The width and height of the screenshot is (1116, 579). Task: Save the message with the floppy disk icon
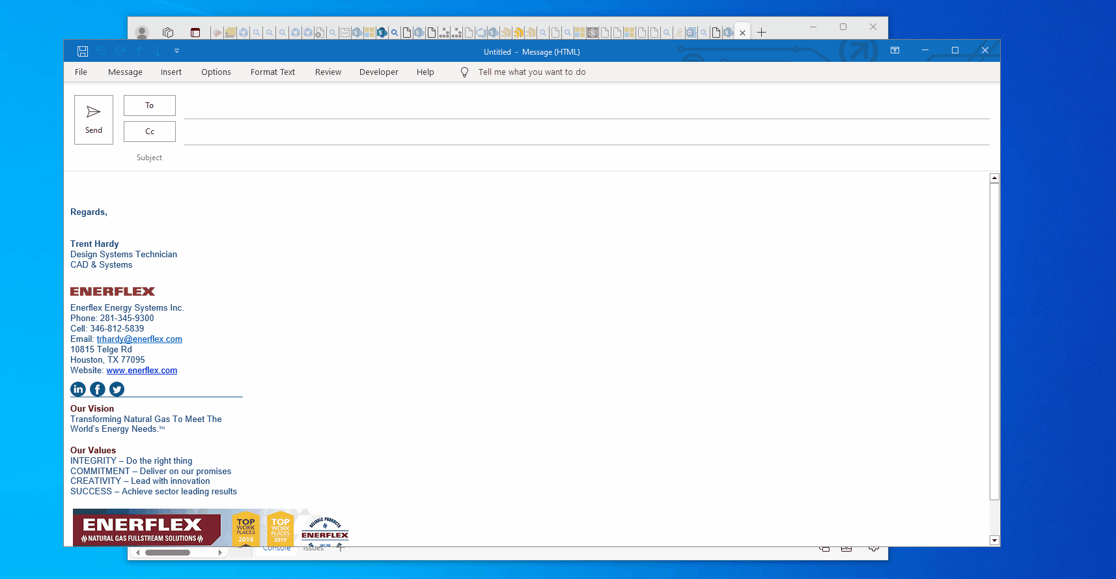(83, 51)
